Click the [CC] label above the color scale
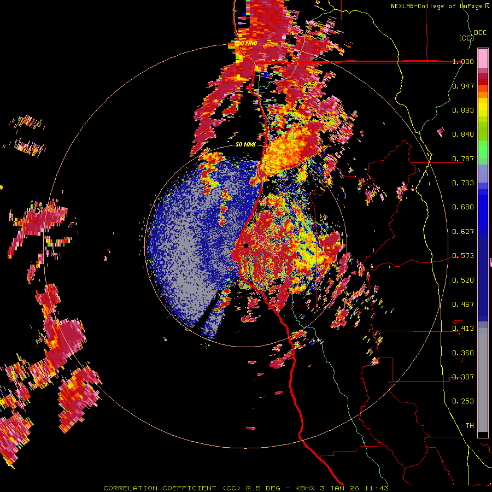 point(466,38)
